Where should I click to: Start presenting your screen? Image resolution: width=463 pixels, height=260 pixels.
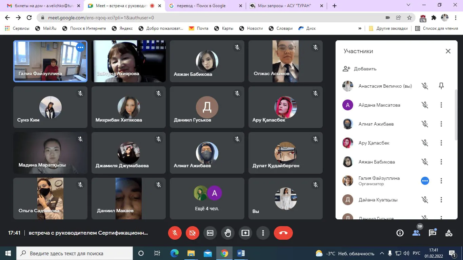pyautogui.click(x=245, y=233)
